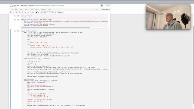Screen dimensions: 194x109
Task: Move the selected cell up
Action: 25,12
